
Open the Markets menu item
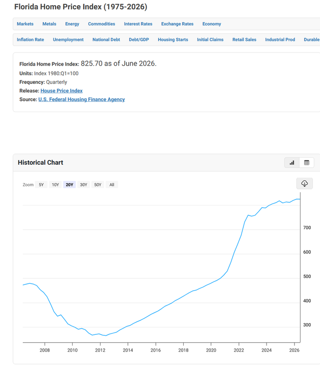click(x=25, y=24)
